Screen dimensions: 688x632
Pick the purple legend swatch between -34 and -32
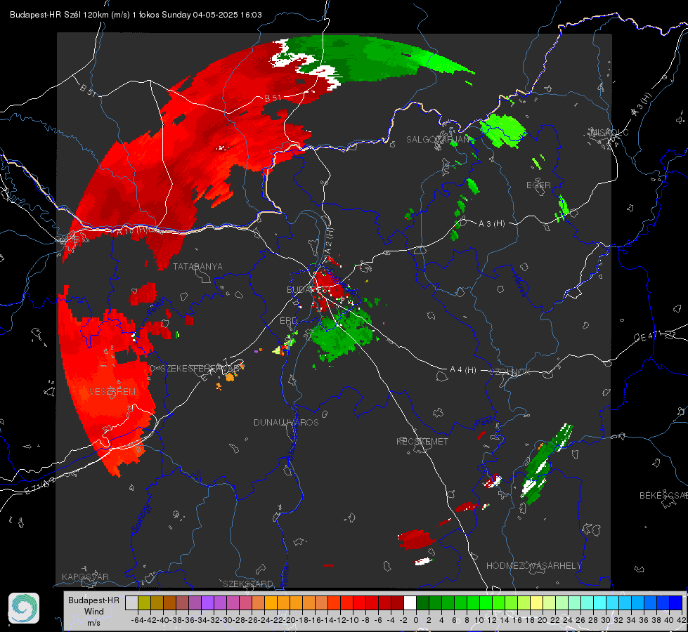click(x=207, y=603)
